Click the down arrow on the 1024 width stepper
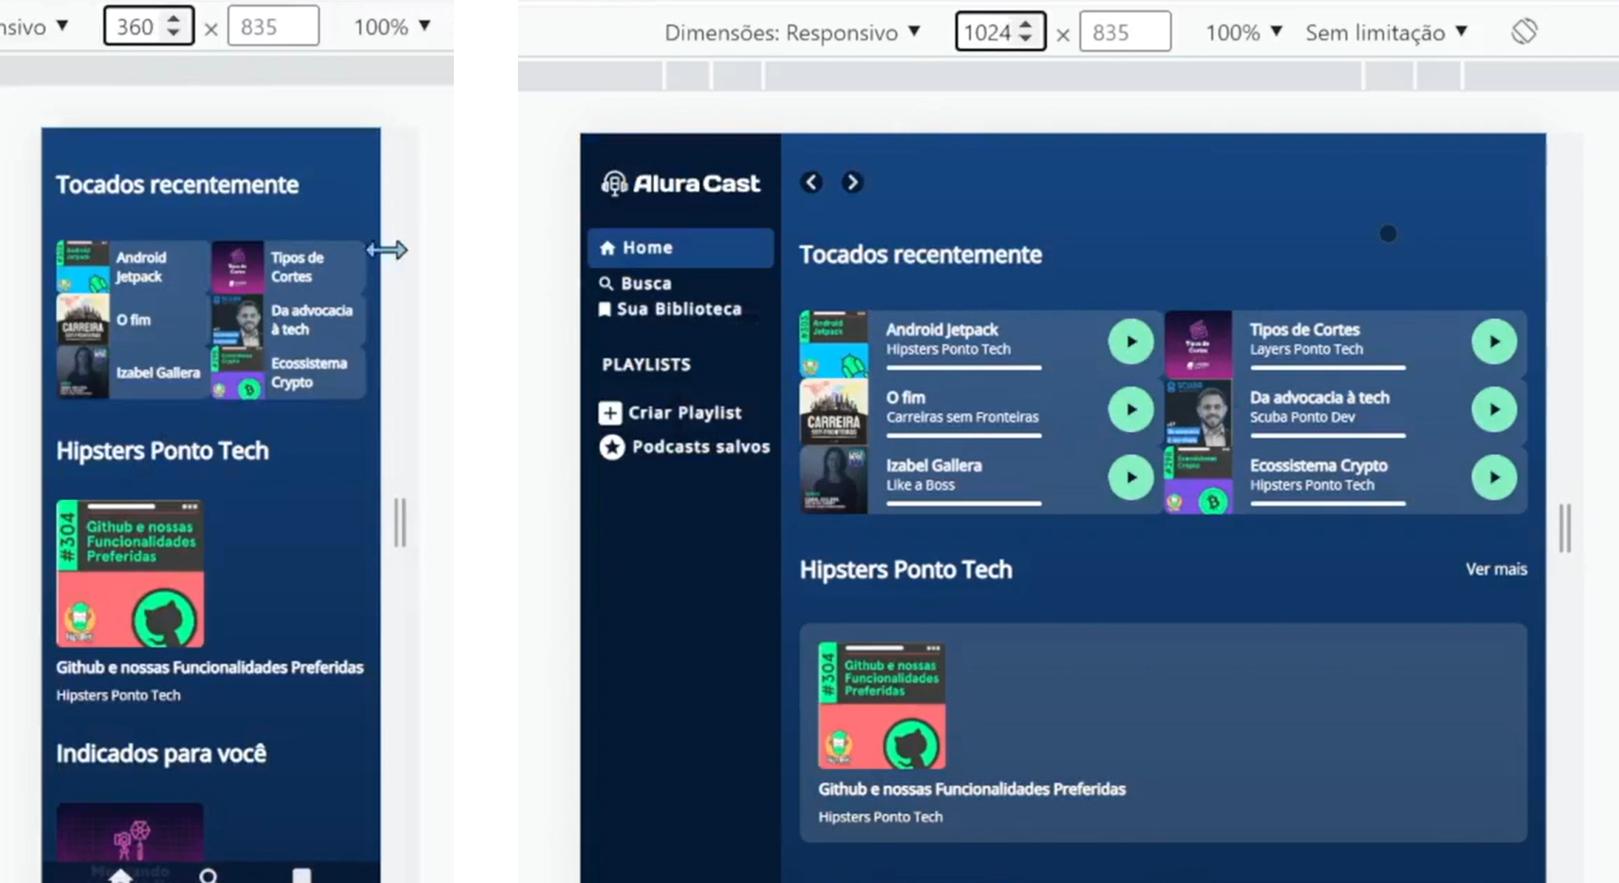Screen dimensions: 1619x883 (x=1026, y=40)
